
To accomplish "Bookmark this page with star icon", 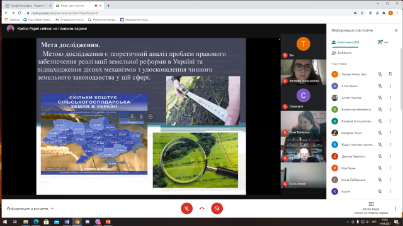I will 362,13.
